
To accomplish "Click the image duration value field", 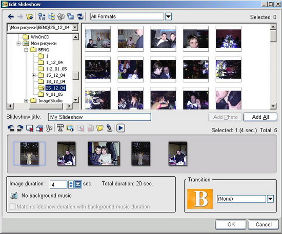I will click(58, 185).
